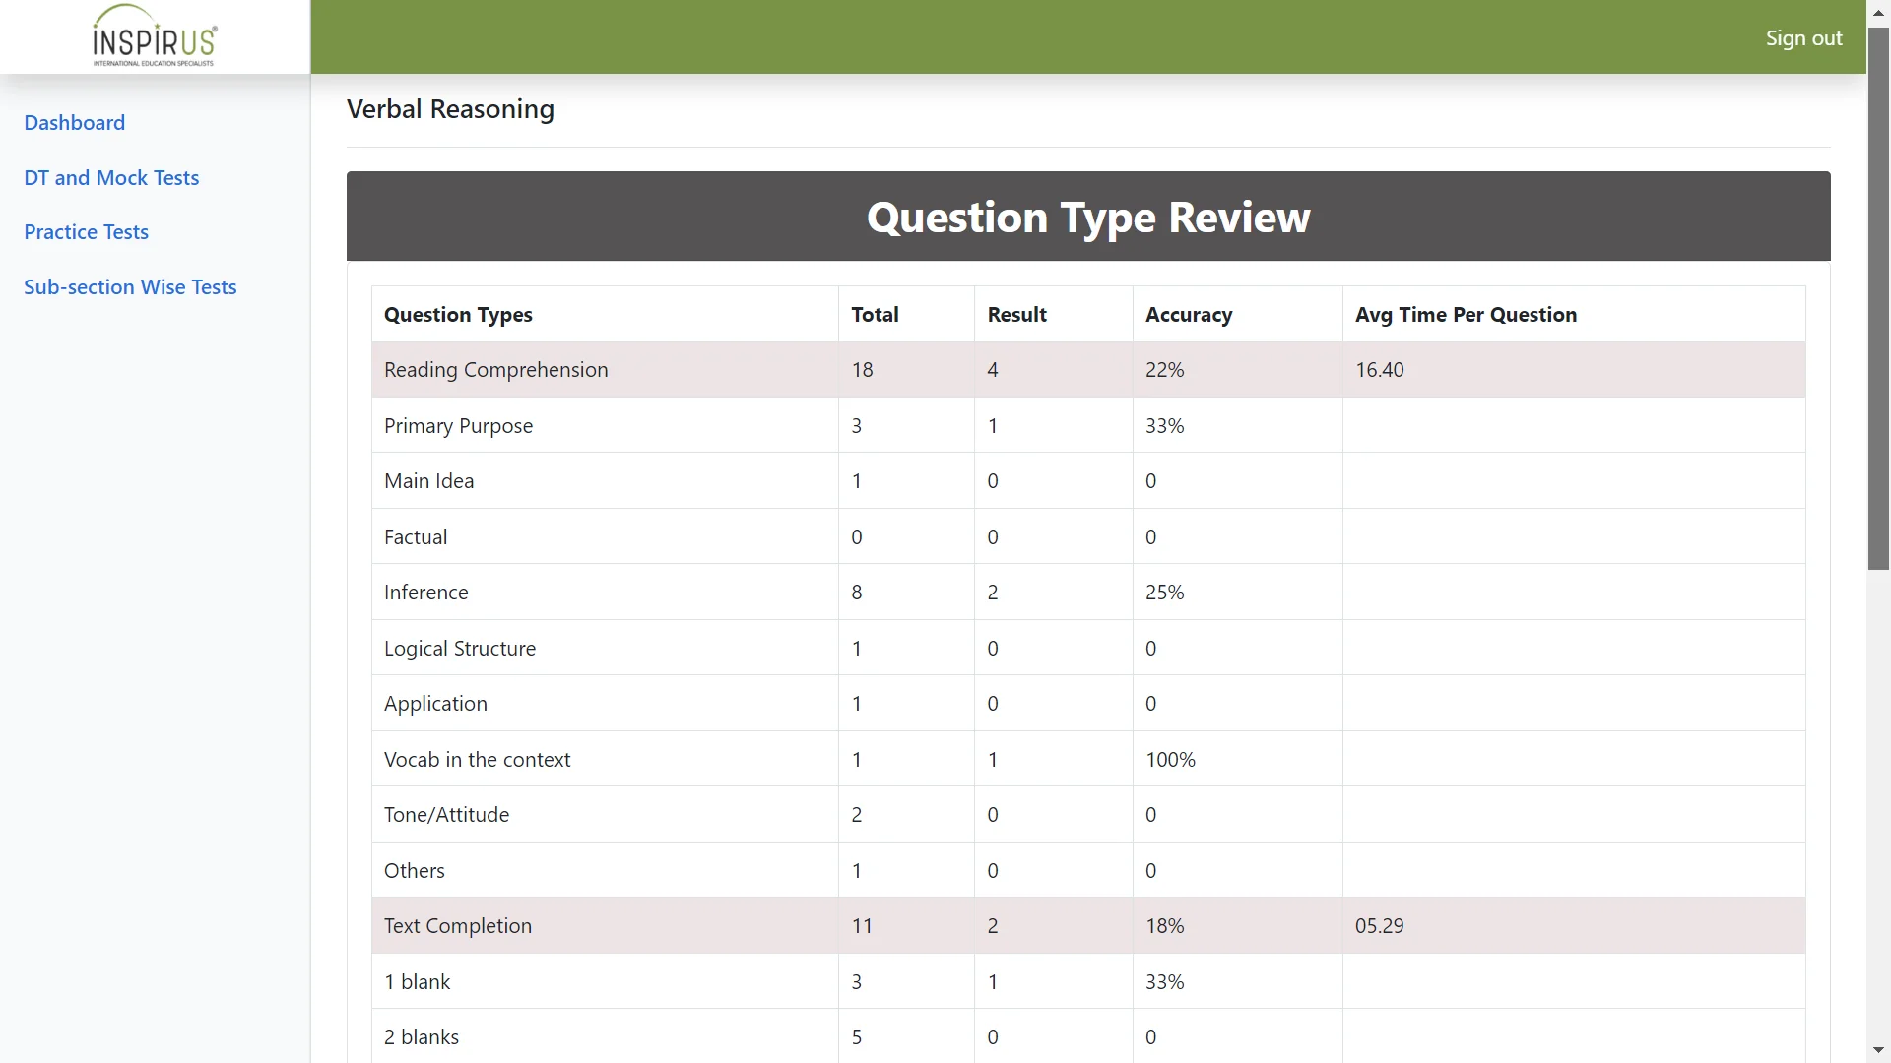
Task: Open Sub-section Wise Tests
Action: pyautogui.click(x=130, y=287)
